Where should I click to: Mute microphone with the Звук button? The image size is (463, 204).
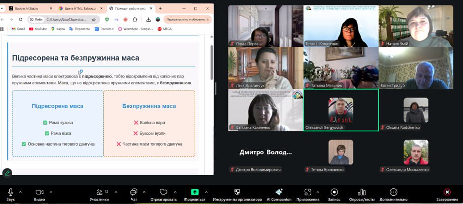(x=10, y=192)
